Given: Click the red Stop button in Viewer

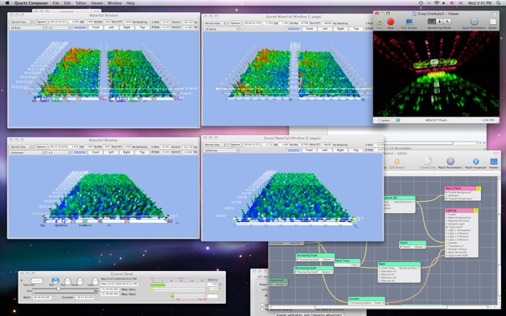Looking at the screenshot, I should 390,22.
